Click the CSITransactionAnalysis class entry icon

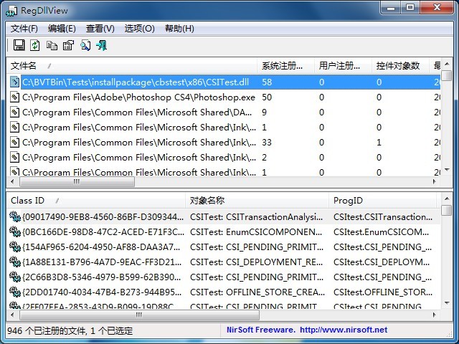(15, 217)
